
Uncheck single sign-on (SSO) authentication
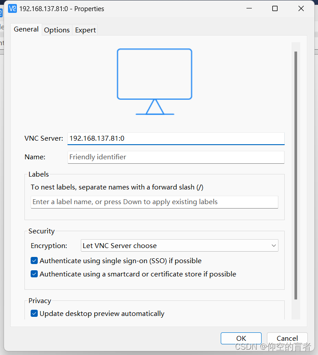[x=34, y=261]
